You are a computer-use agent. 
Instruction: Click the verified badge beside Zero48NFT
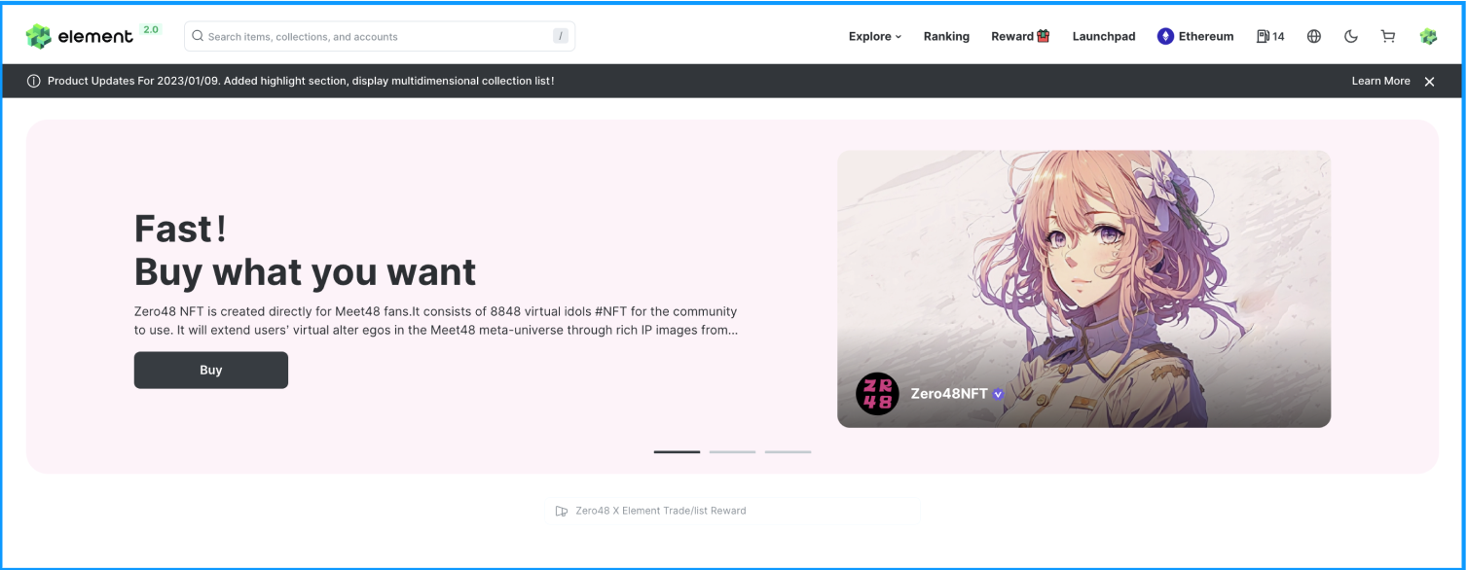pos(999,394)
